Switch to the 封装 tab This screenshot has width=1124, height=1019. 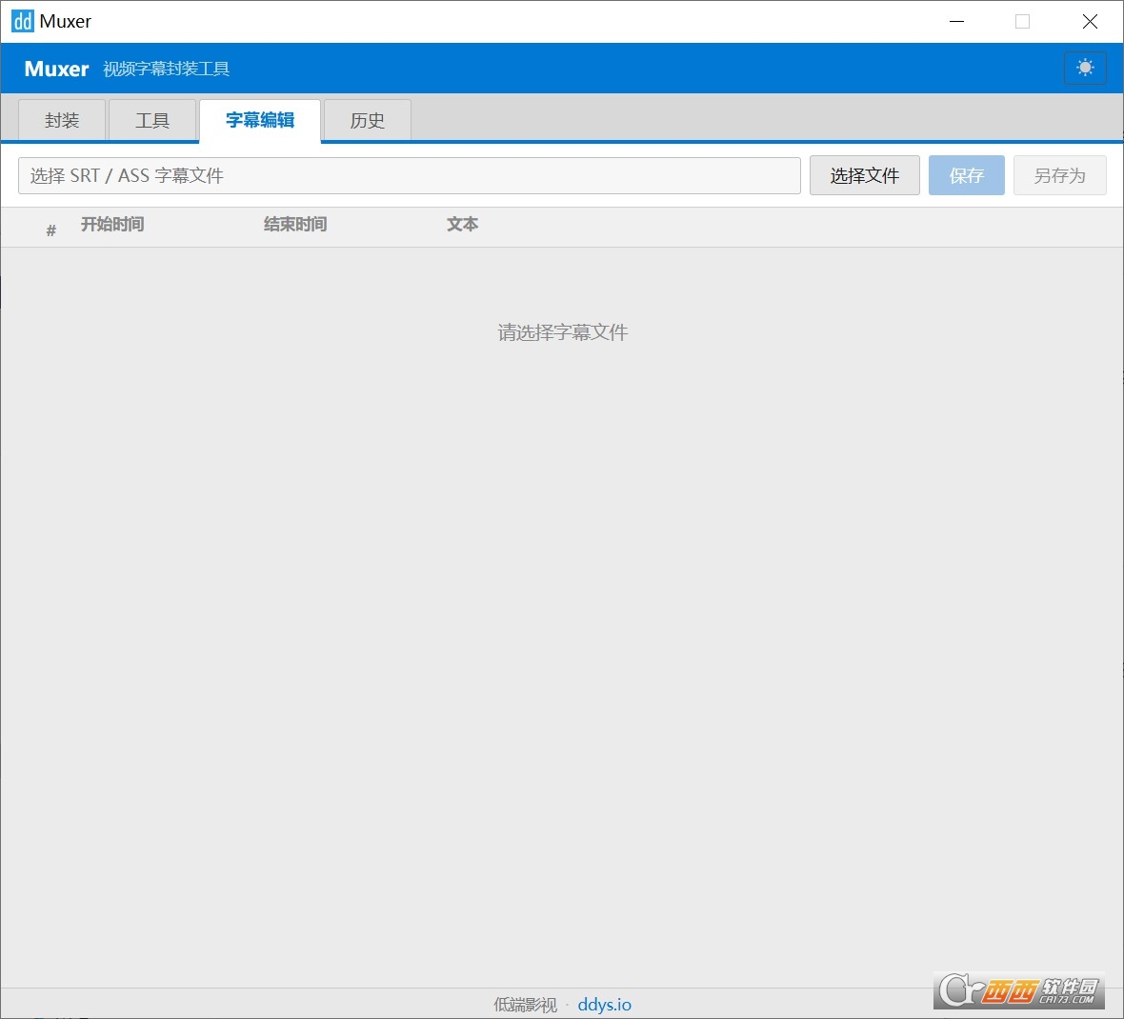[62, 121]
